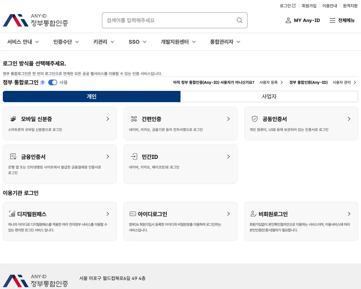The width and height of the screenshot is (361, 289).
Task: Click the help question mark beside 정부 통합로그인
Action: click(43, 82)
